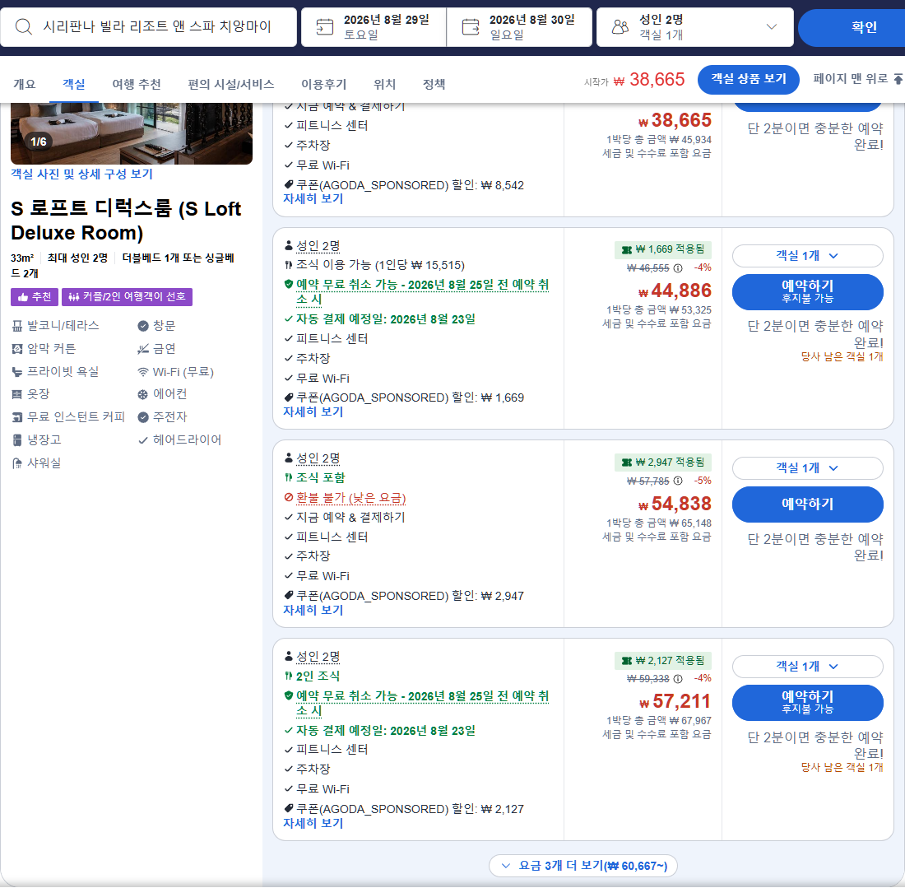Click info icon next to ₩59,338 price

pos(678,678)
